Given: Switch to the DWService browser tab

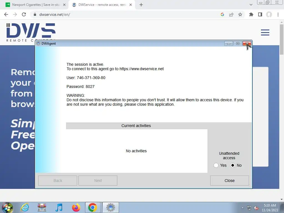Looking at the screenshot, I should pyautogui.click(x=102, y=5).
